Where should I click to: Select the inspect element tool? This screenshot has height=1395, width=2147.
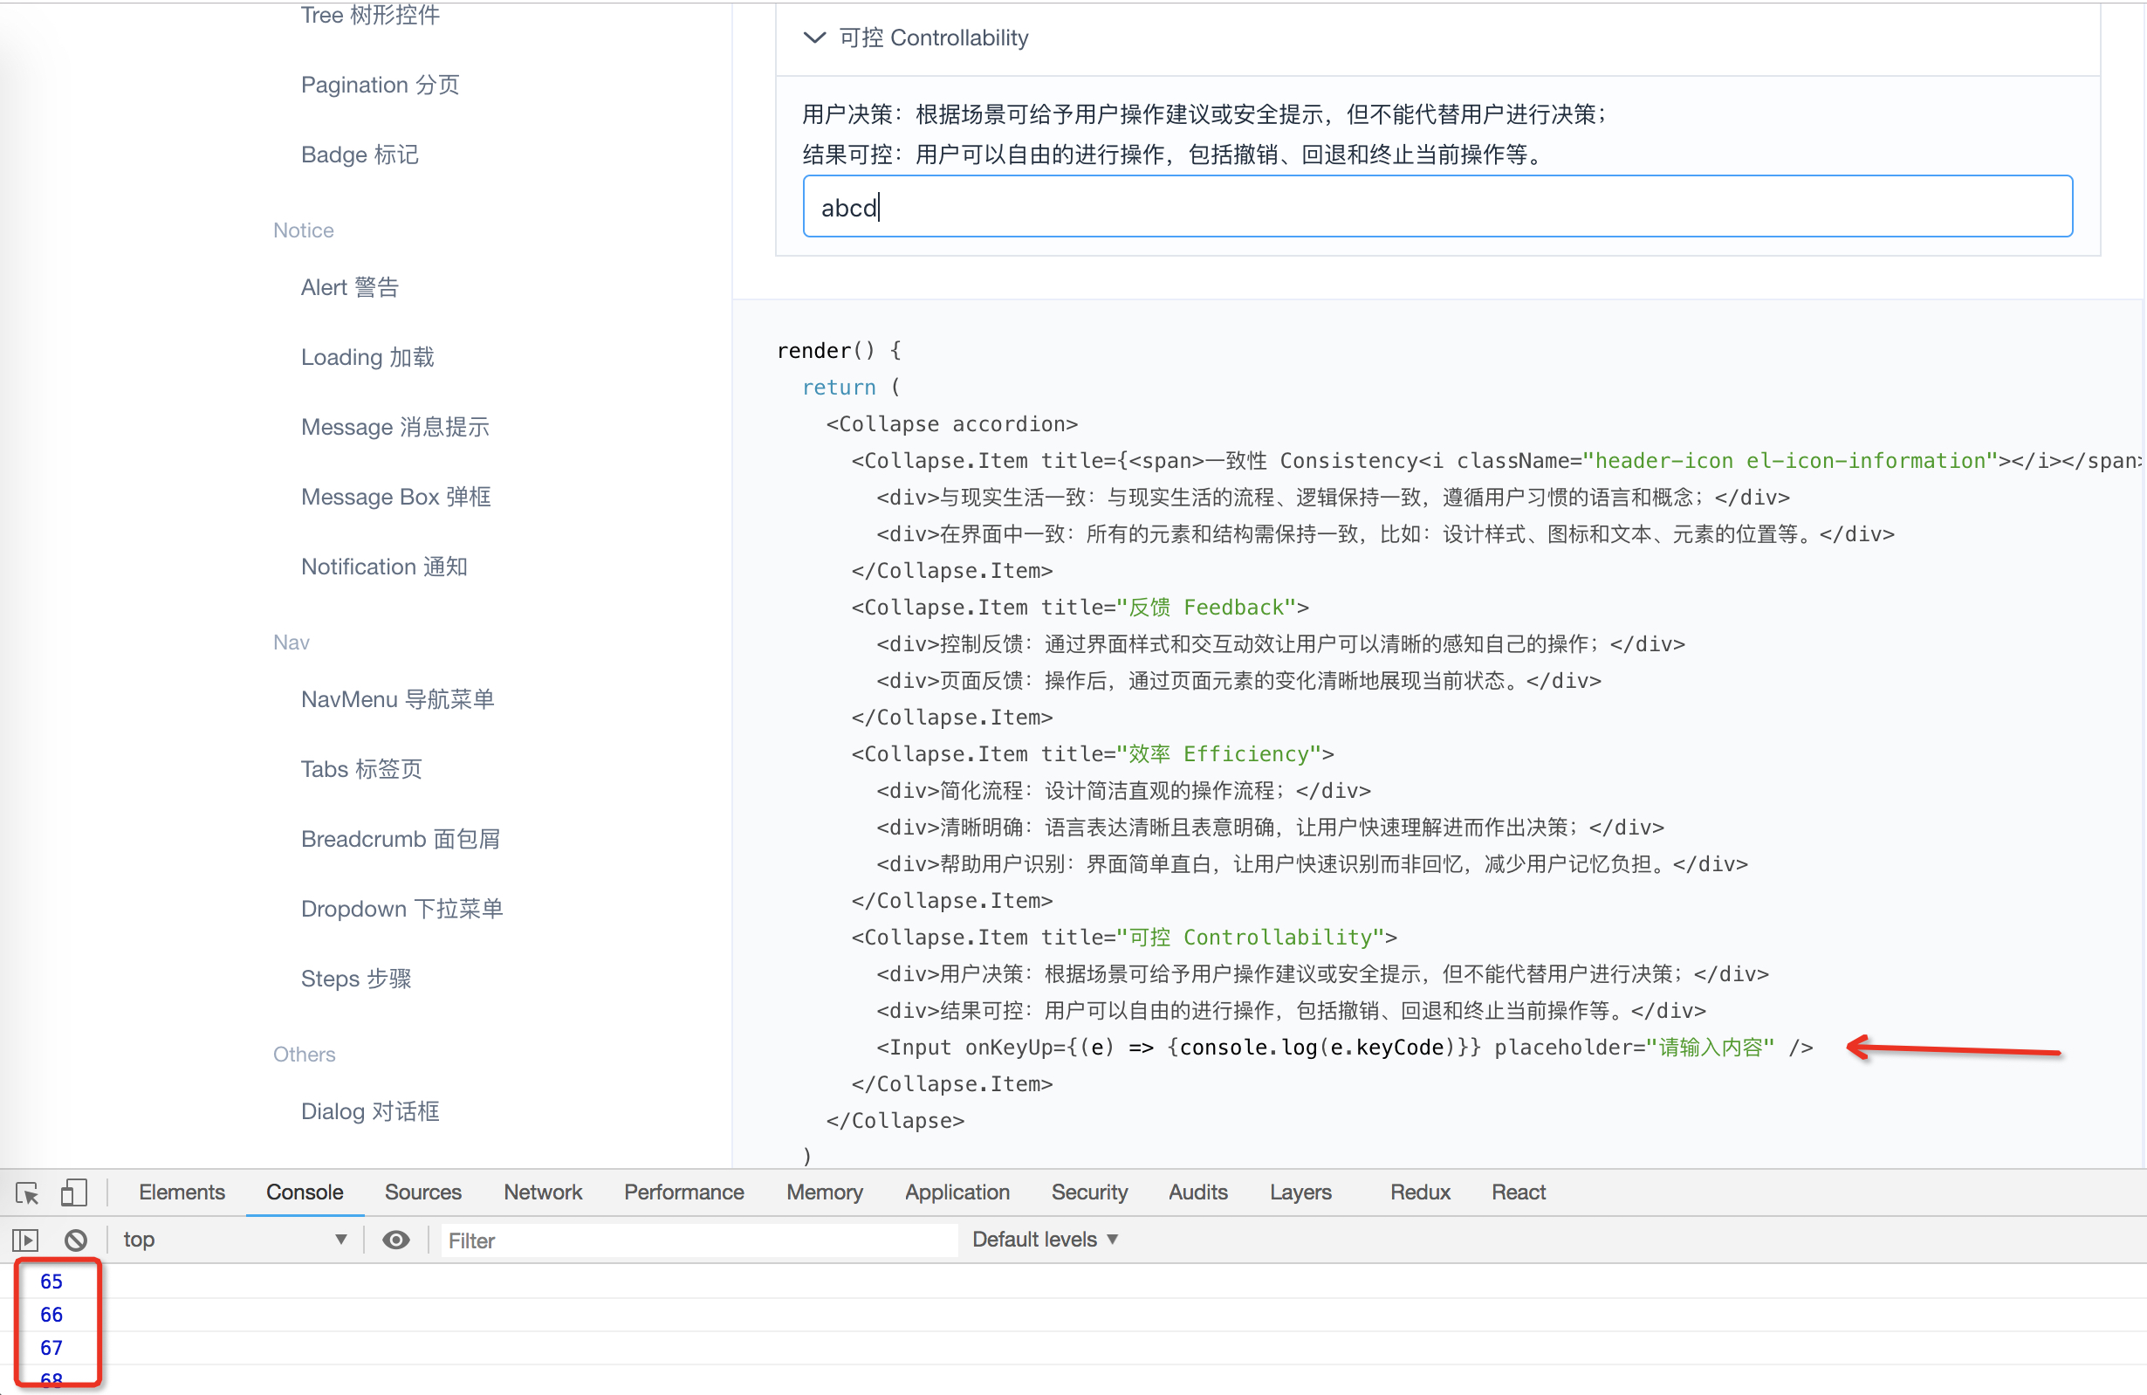[x=26, y=1192]
